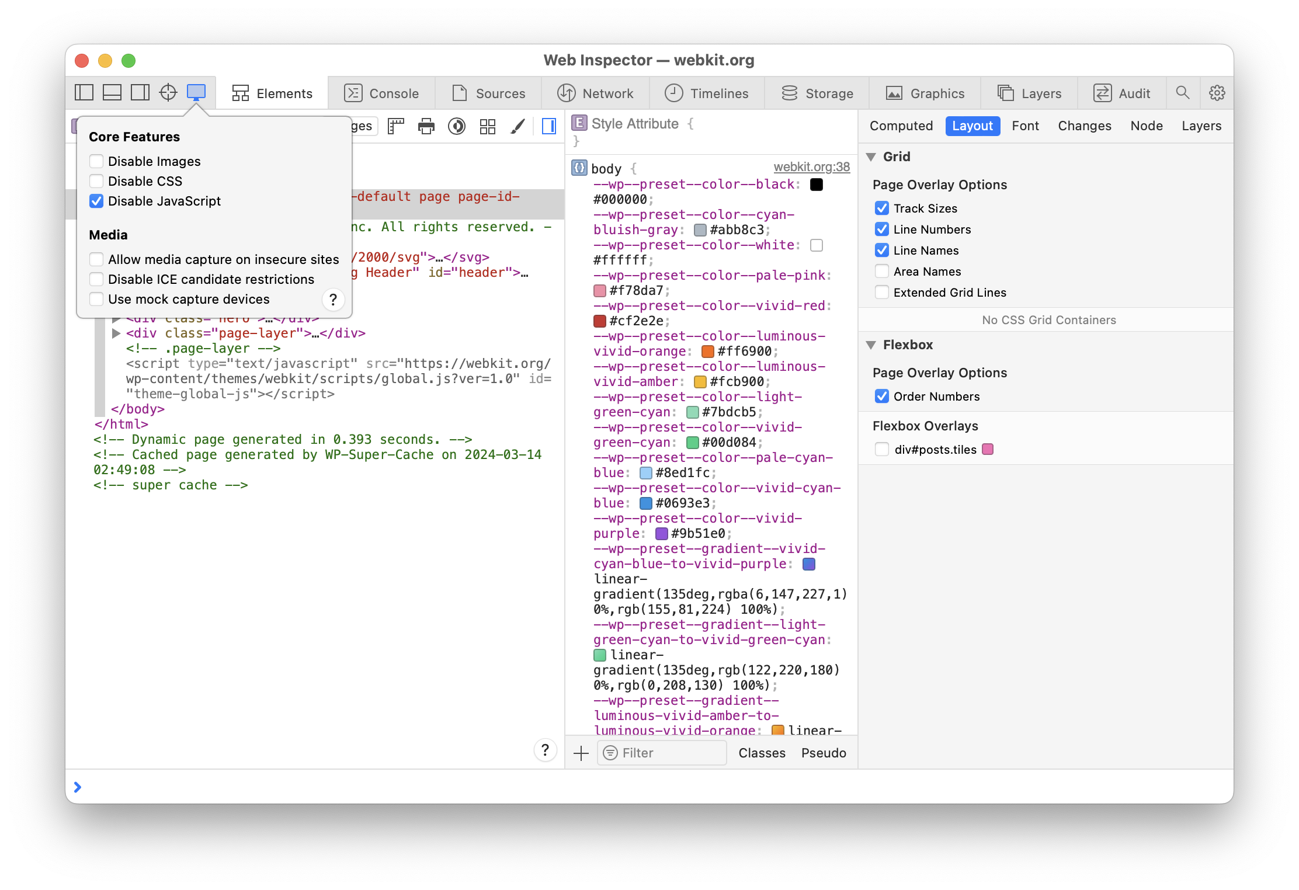Open the black #000000 color swatch
This screenshot has height=890, width=1299.
pos(817,185)
